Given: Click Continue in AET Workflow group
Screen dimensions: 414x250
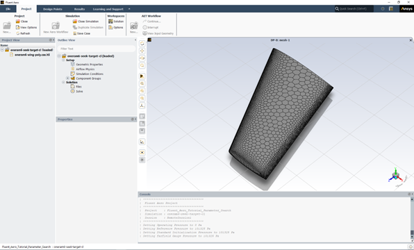Looking at the screenshot, I should (151, 22).
